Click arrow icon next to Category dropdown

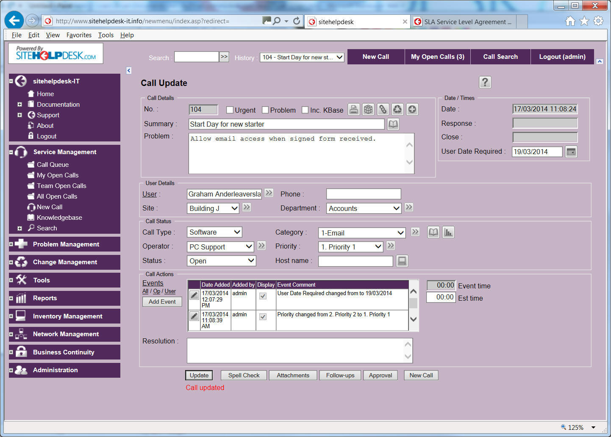415,232
